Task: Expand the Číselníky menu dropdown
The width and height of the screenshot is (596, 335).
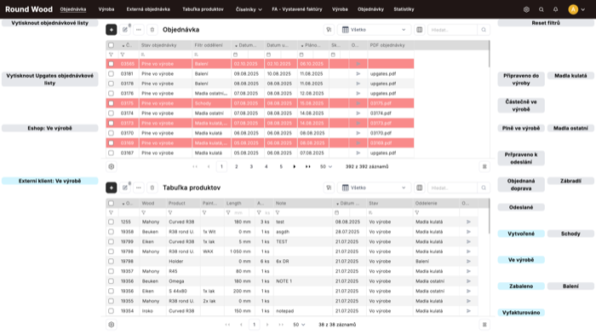Action: tap(249, 9)
